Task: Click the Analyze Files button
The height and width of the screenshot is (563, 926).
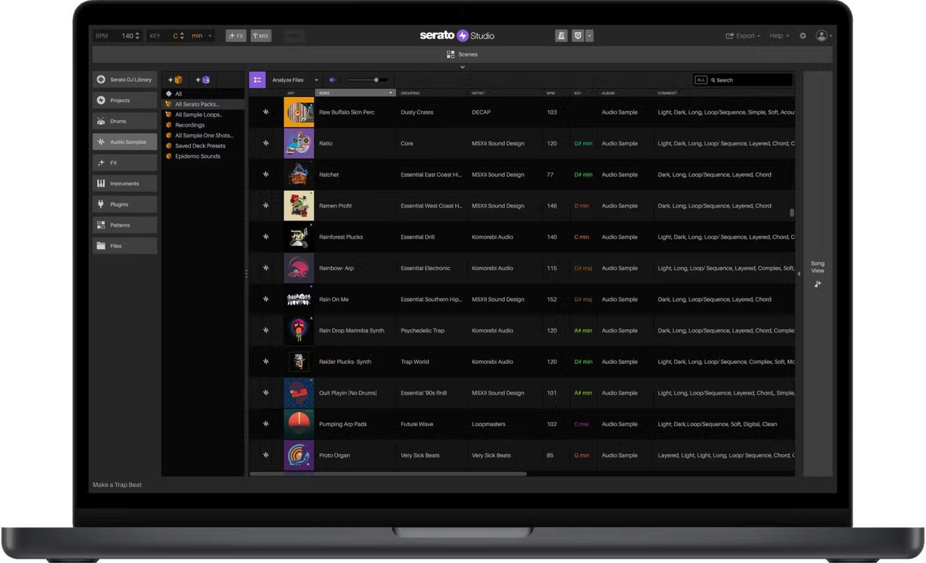Action: coord(288,80)
